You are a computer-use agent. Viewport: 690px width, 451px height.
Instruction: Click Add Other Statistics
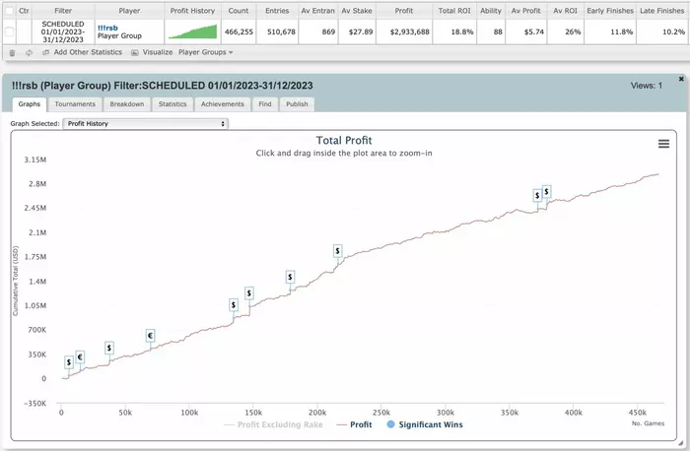point(88,52)
